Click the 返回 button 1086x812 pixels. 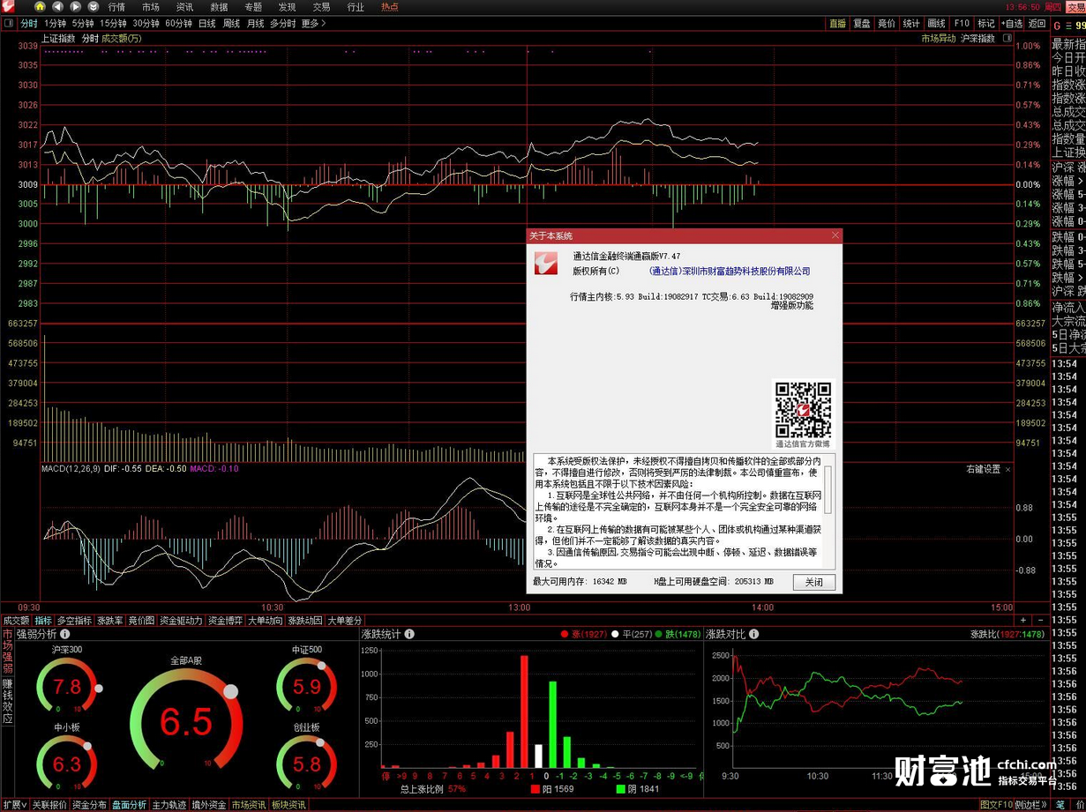(x=1037, y=23)
